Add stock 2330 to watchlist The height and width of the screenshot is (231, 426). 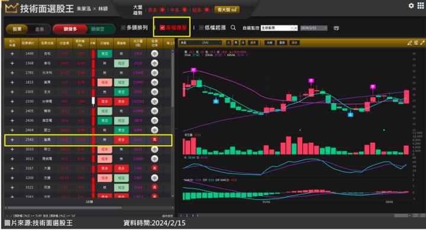[x=12, y=101]
